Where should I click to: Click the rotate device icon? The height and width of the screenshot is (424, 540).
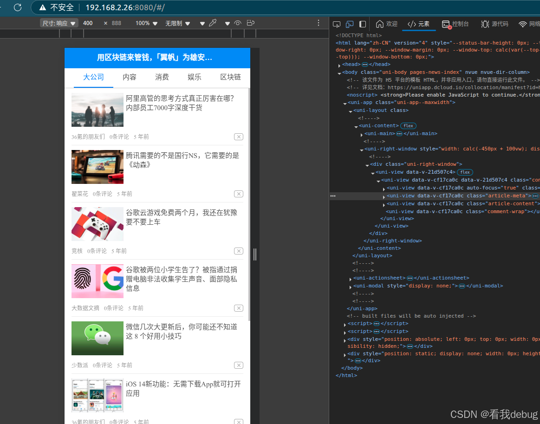click(251, 23)
